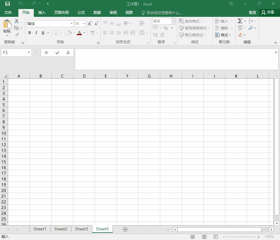Image resolution: width=280 pixels, height=240 pixels.
Task: Open the font size dropdown
Action: [84, 23]
